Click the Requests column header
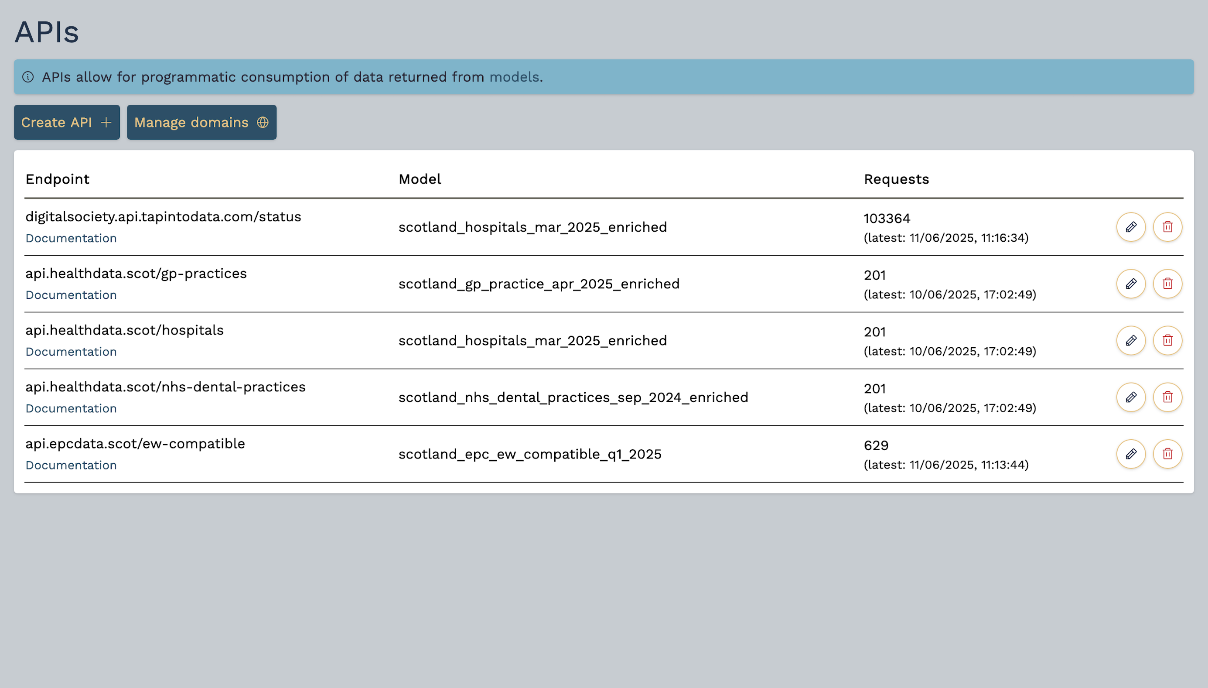 (896, 179)
